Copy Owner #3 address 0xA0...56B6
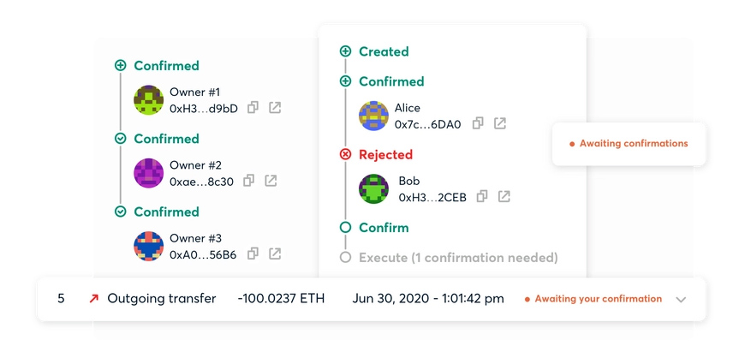Image resolution: width=745 pixels, height=358 pixels. tap(253, 254)
